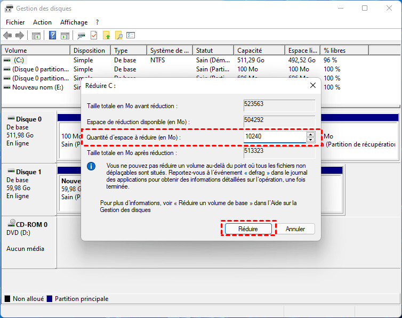This screenshot has width=402, height=318.
Task: Decrease shrink amount with down spinner arrow
Action: click(x=310, y=140)
